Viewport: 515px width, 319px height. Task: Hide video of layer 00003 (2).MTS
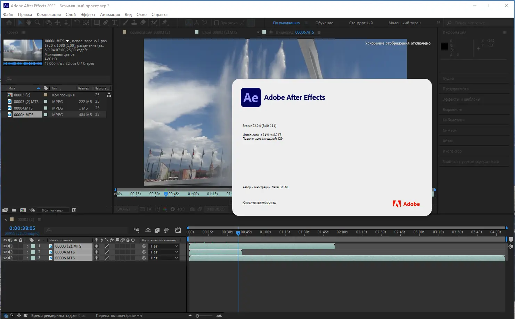tap(5, 246)
